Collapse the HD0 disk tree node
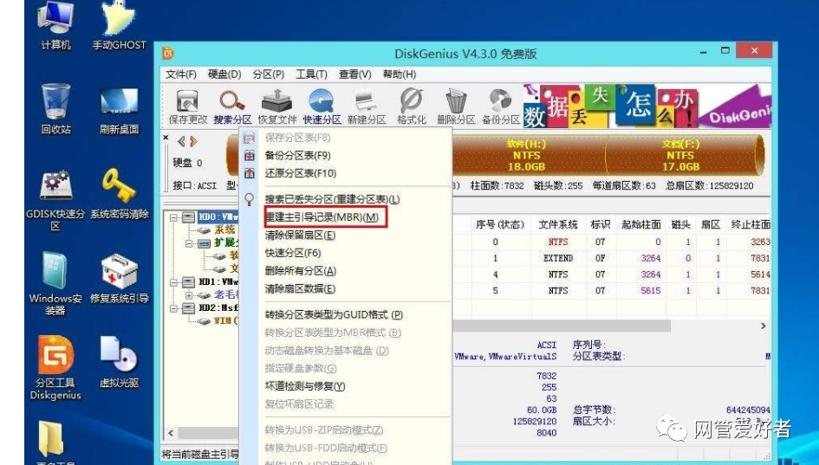Viewport: 819px width, 465px height. [174, 217]
